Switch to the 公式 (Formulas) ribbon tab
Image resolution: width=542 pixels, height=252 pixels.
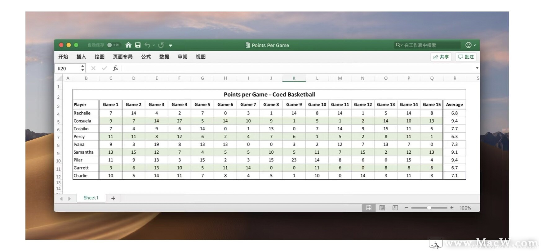(146, 57)
